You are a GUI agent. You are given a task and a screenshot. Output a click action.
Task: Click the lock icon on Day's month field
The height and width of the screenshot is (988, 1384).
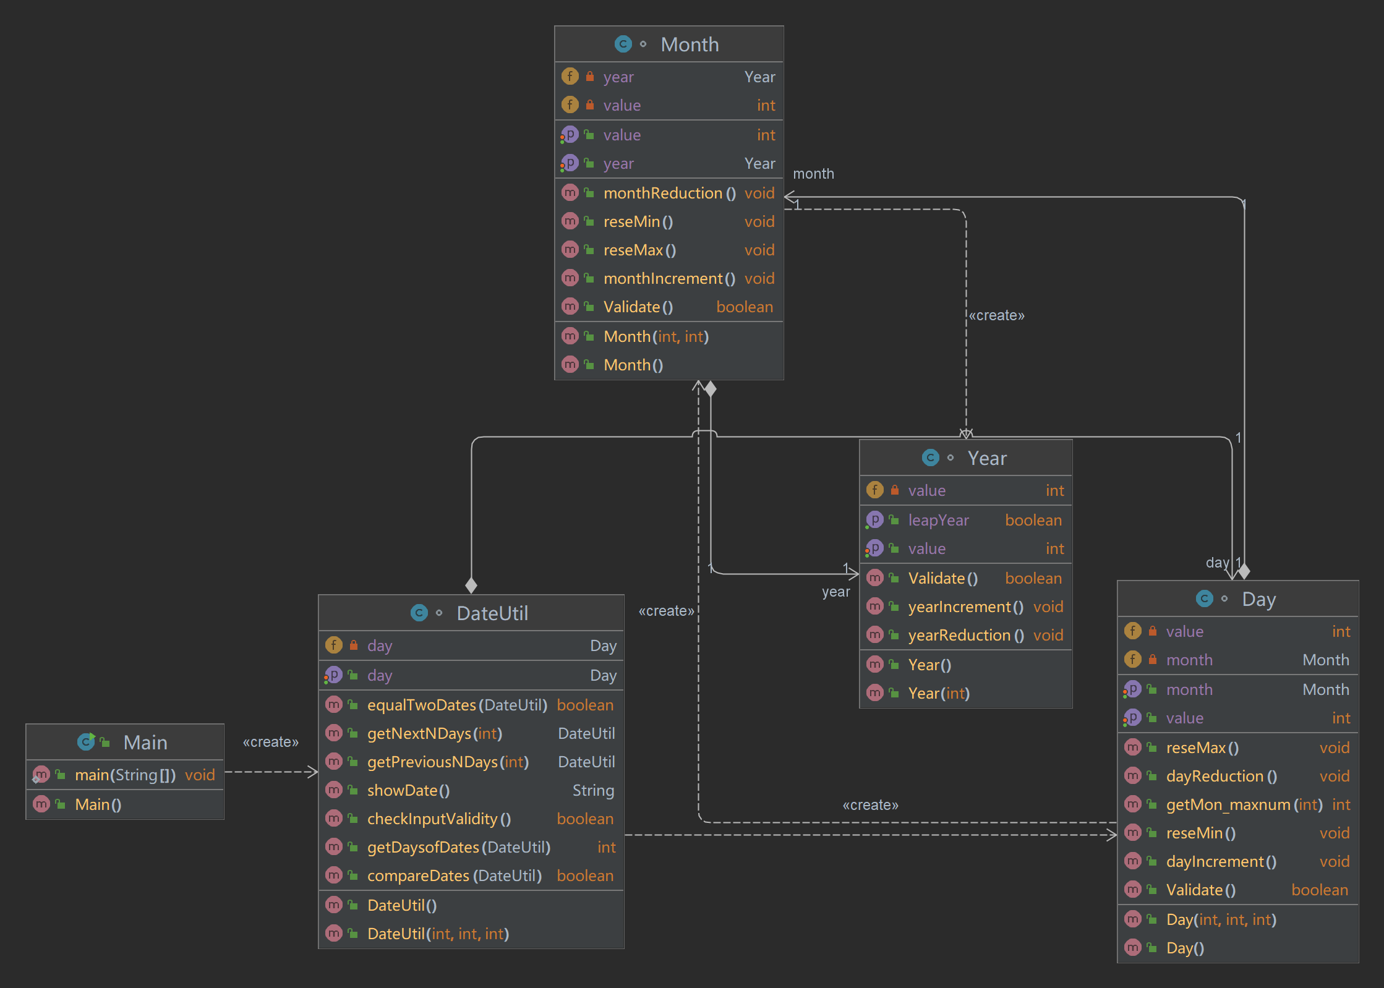click(x=1153, y=660)
